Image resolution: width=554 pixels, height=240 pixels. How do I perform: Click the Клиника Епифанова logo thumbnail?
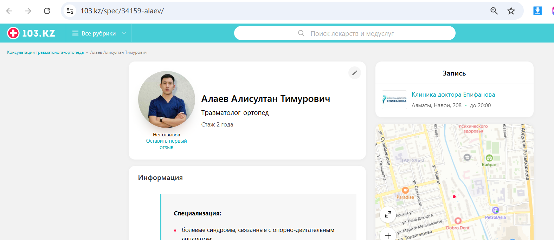[394, 100]
